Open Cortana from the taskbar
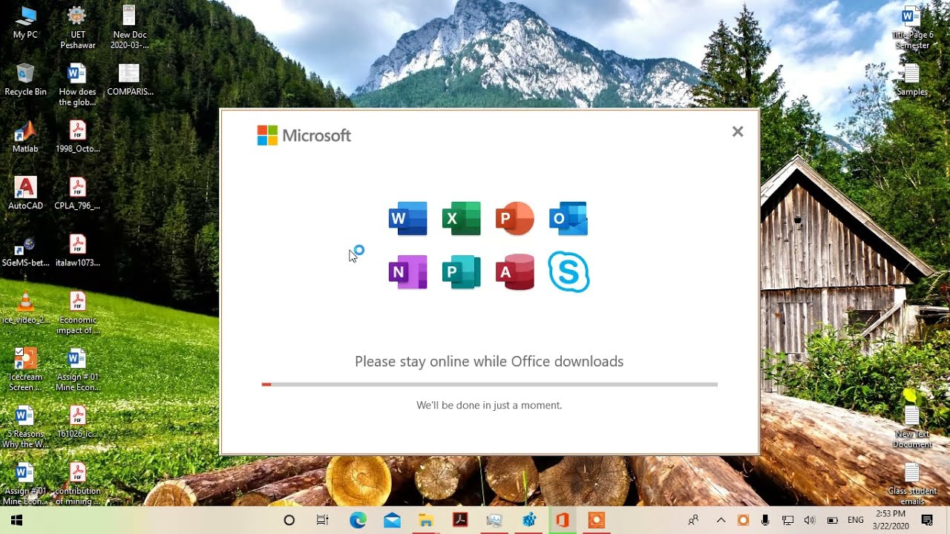This screenshot has width=950, height=534. coord(289,520)
